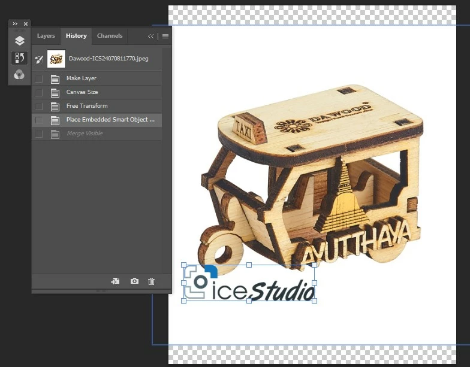Click the Merge Visible state icon
The height and width of the screenshot is (367, 470).
[x=55, y=134]
